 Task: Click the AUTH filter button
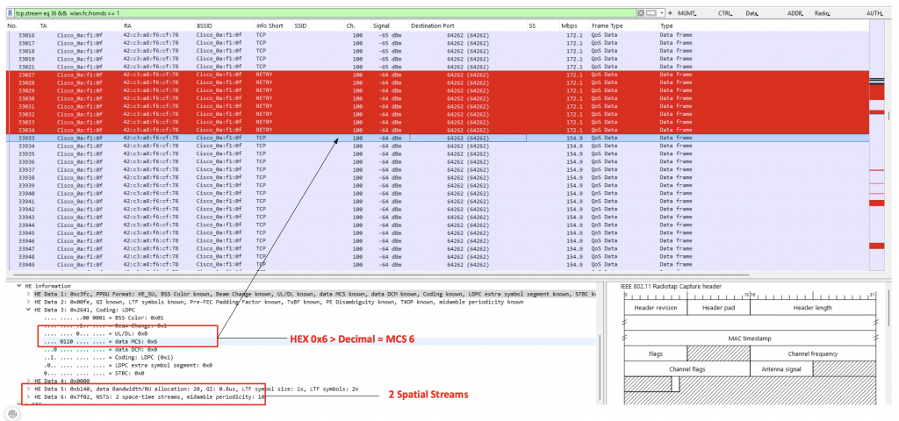(874, 13)
